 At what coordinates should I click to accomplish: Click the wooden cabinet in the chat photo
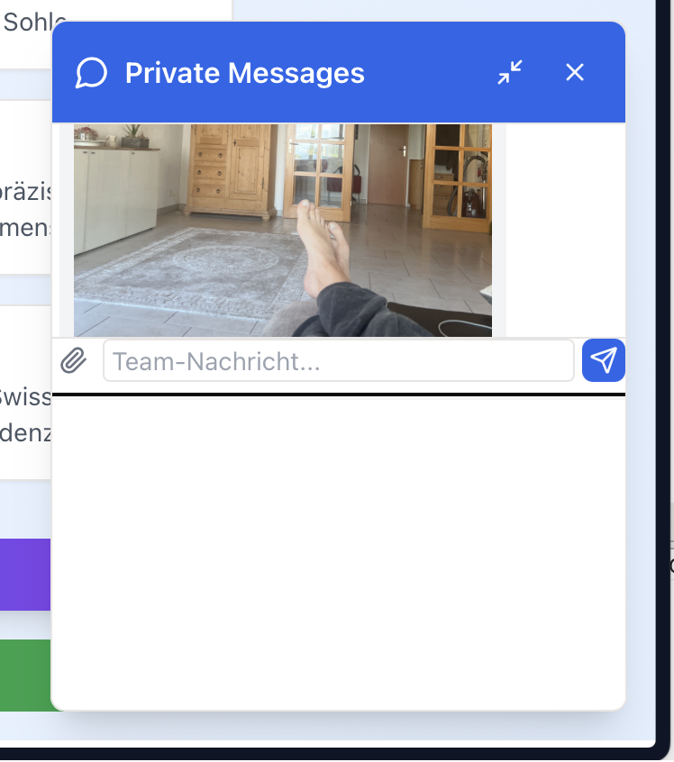click(232, 171)
